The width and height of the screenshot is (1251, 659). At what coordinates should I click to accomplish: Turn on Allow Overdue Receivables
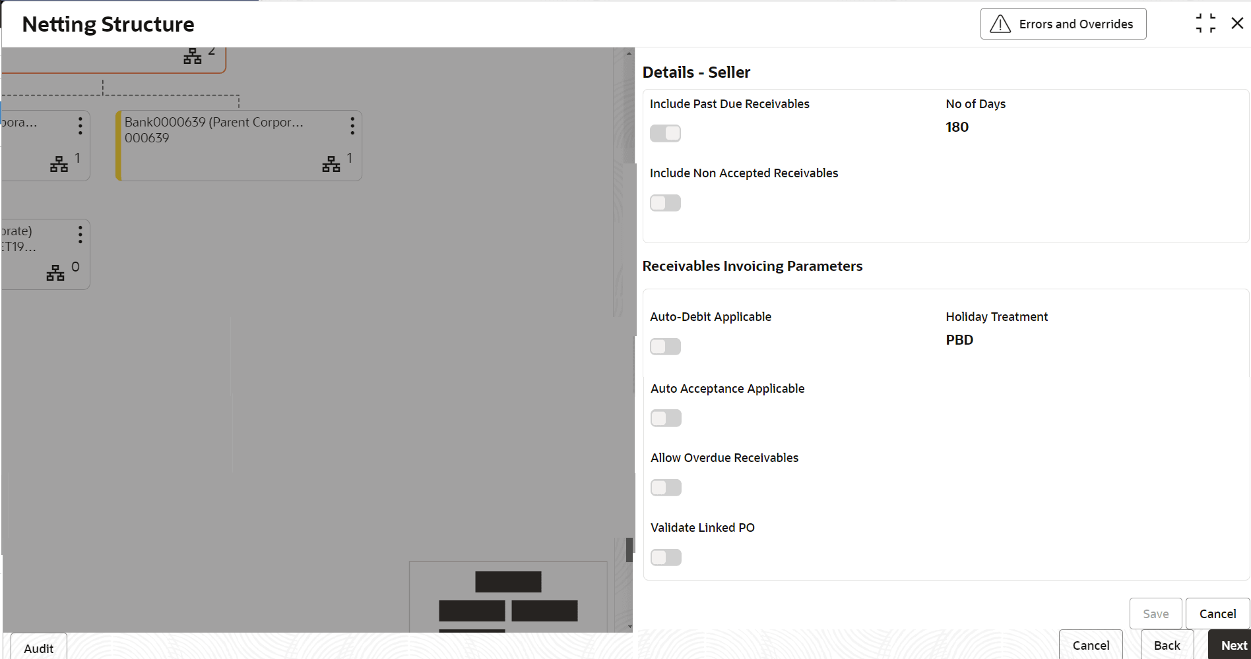(666, 488)
